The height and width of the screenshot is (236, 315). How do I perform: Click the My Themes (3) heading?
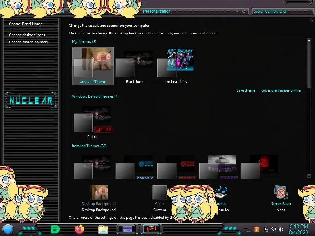(x=84, y=41)
